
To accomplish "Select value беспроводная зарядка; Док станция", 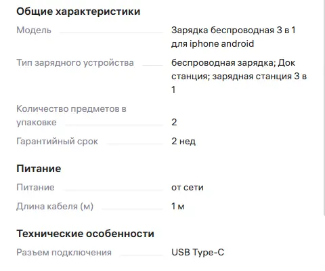I will (233, 63).
